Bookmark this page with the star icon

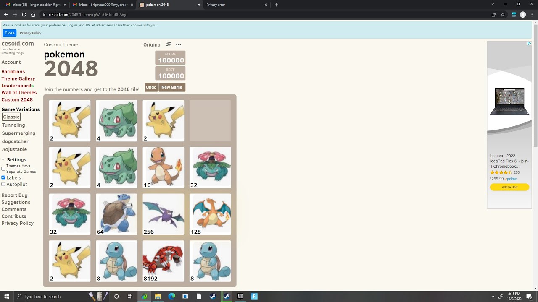click(x=503, y=14)
